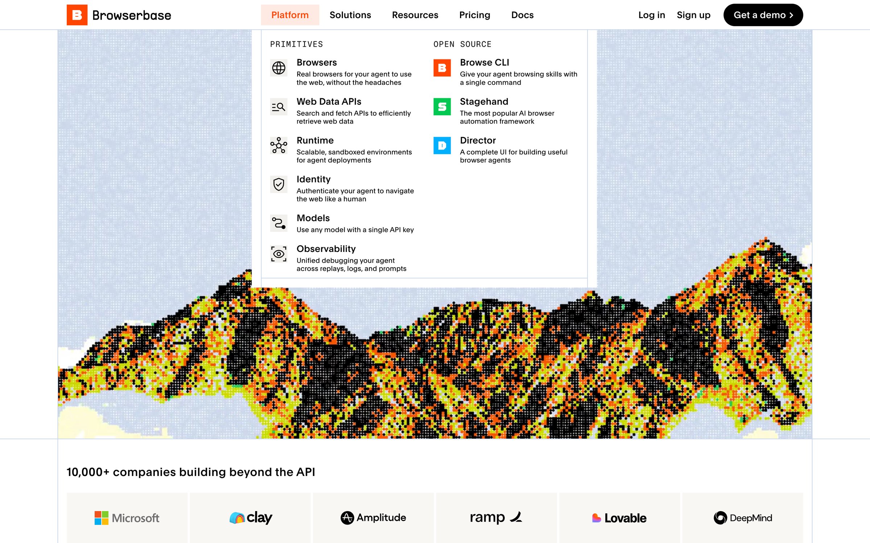
Task: Click the Runtime network nodes icon
Action: (x=279, y=145)
